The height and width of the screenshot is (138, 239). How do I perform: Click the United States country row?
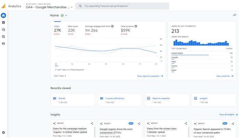pyautogui.click(x=202, y=53)
